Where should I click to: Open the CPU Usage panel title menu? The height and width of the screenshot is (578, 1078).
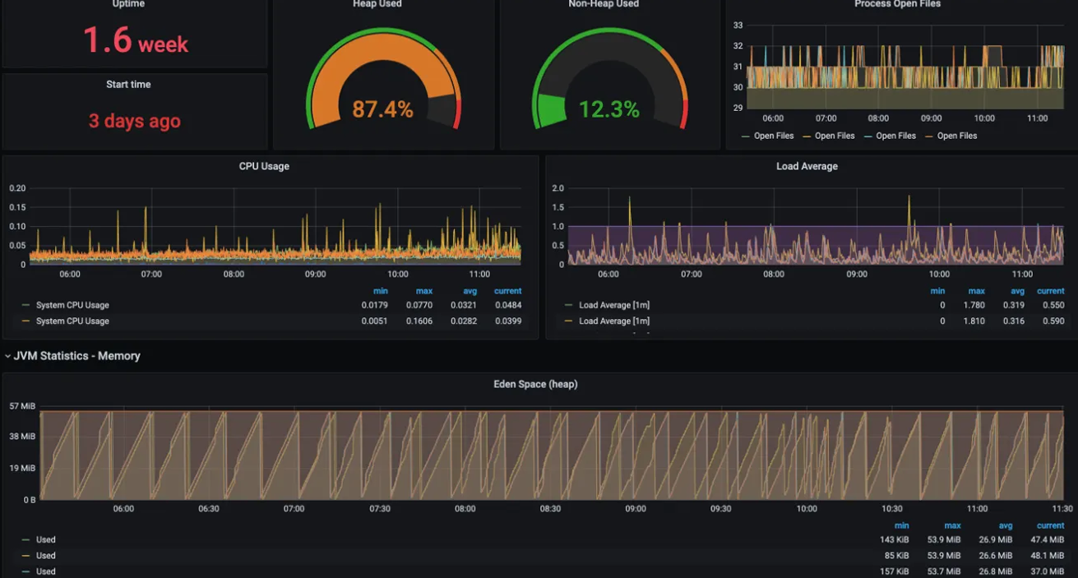pos(264,166)
